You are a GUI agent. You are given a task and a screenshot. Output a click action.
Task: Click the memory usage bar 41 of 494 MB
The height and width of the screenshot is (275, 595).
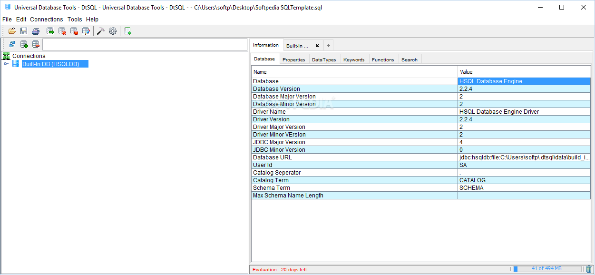pyautogui.click(x=547, y=269)
